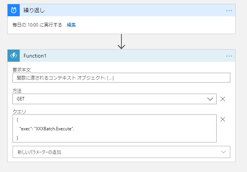This screenshot has width=247, height=172.
Task: Click the arrow connector between the steps
Action: tap(121, 42)
